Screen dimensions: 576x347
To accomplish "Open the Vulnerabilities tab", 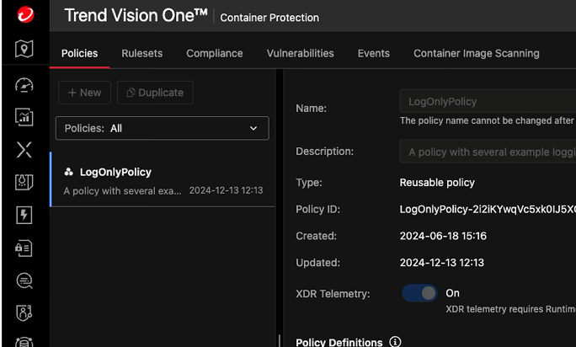I will [300, 53].
